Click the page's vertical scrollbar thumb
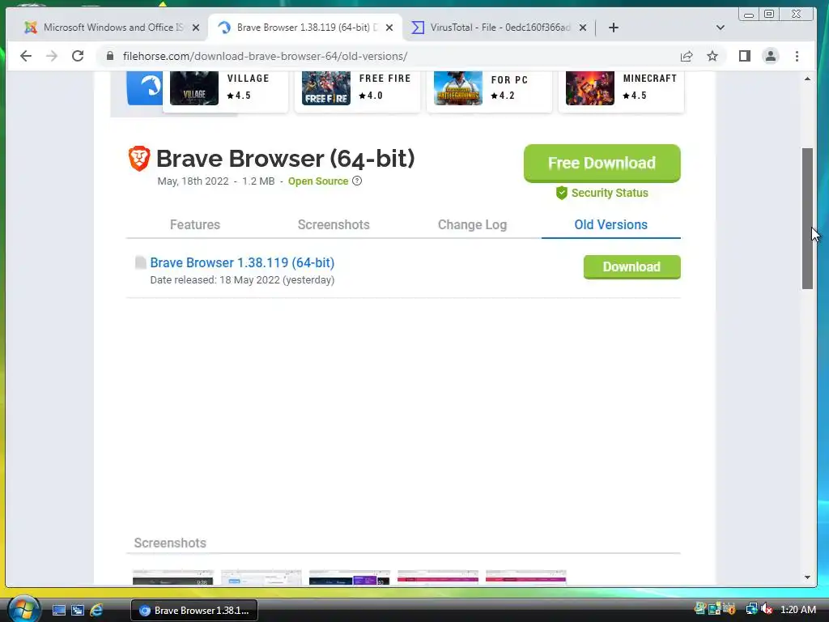The width and height of the screenshot is (829, 622). pyautogui.click(x=807, y=219)
